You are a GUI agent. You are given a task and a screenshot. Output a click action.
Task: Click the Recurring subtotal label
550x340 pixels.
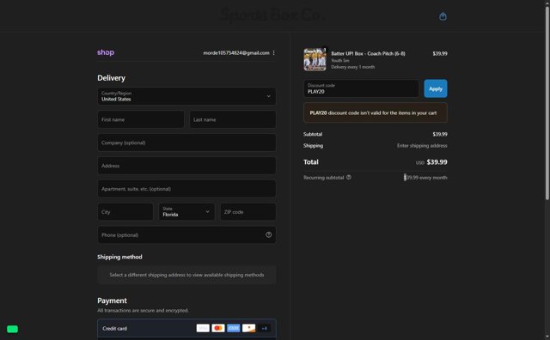point(323,178)
